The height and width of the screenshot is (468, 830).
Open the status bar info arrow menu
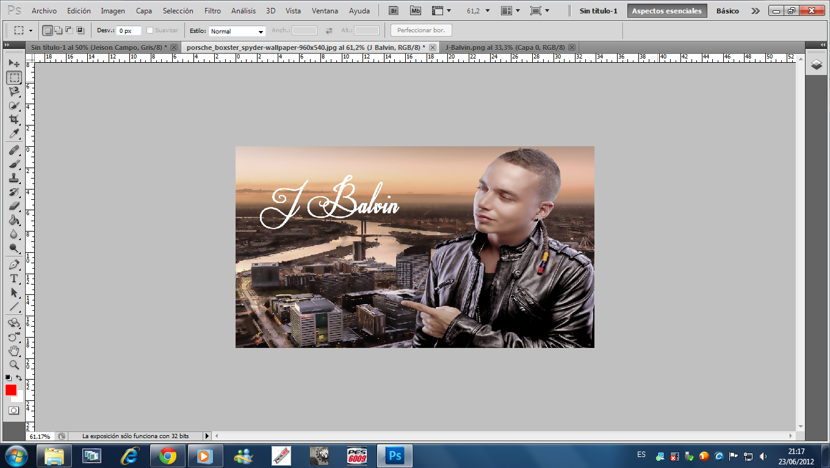[207, 436]
